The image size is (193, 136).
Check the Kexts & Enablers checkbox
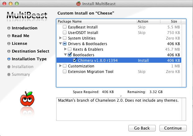[x=70, y=49]
